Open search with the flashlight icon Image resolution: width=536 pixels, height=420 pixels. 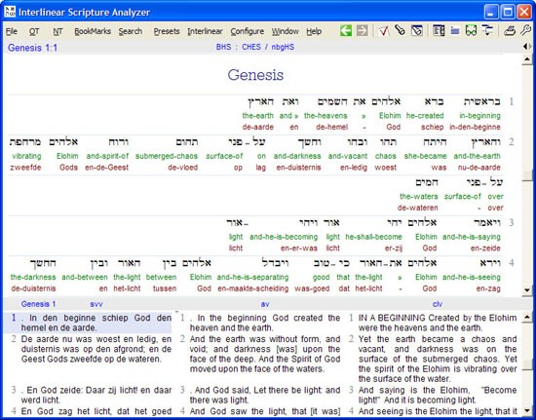coord(400,31)
